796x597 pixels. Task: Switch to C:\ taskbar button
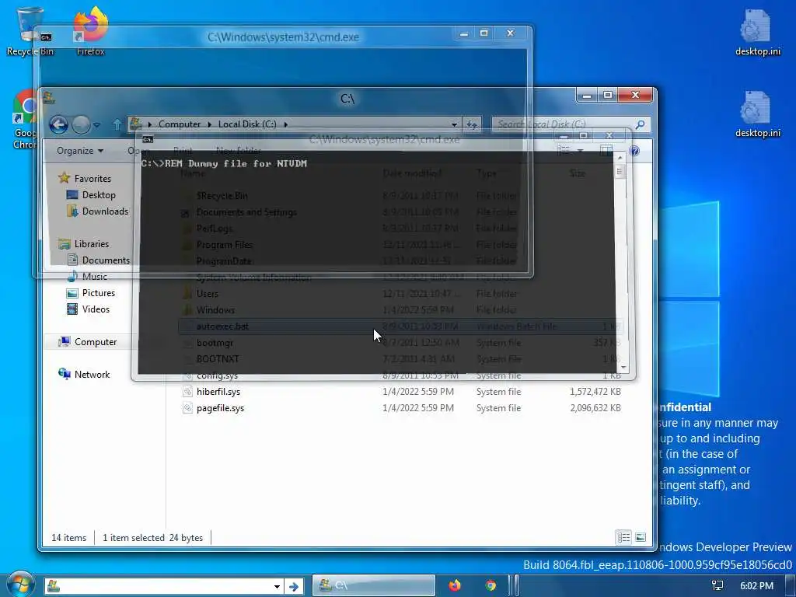point(373,585)
